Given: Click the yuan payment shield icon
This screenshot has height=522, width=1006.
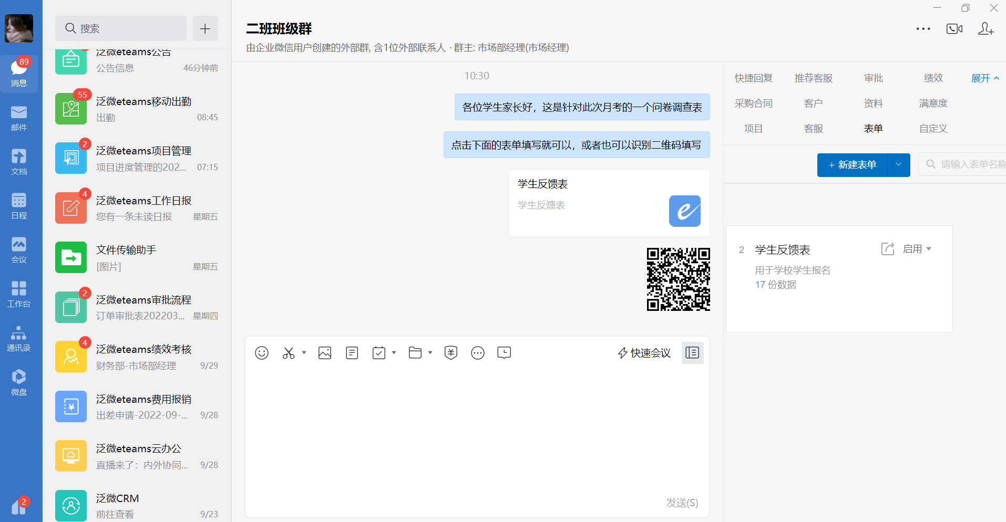Looking at the screenshot, I should [451, 353].
